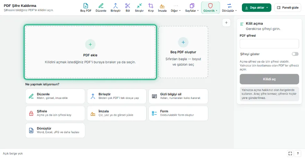
Task: Select the Boş PDF toolbar icon
Action: (86, 8)
